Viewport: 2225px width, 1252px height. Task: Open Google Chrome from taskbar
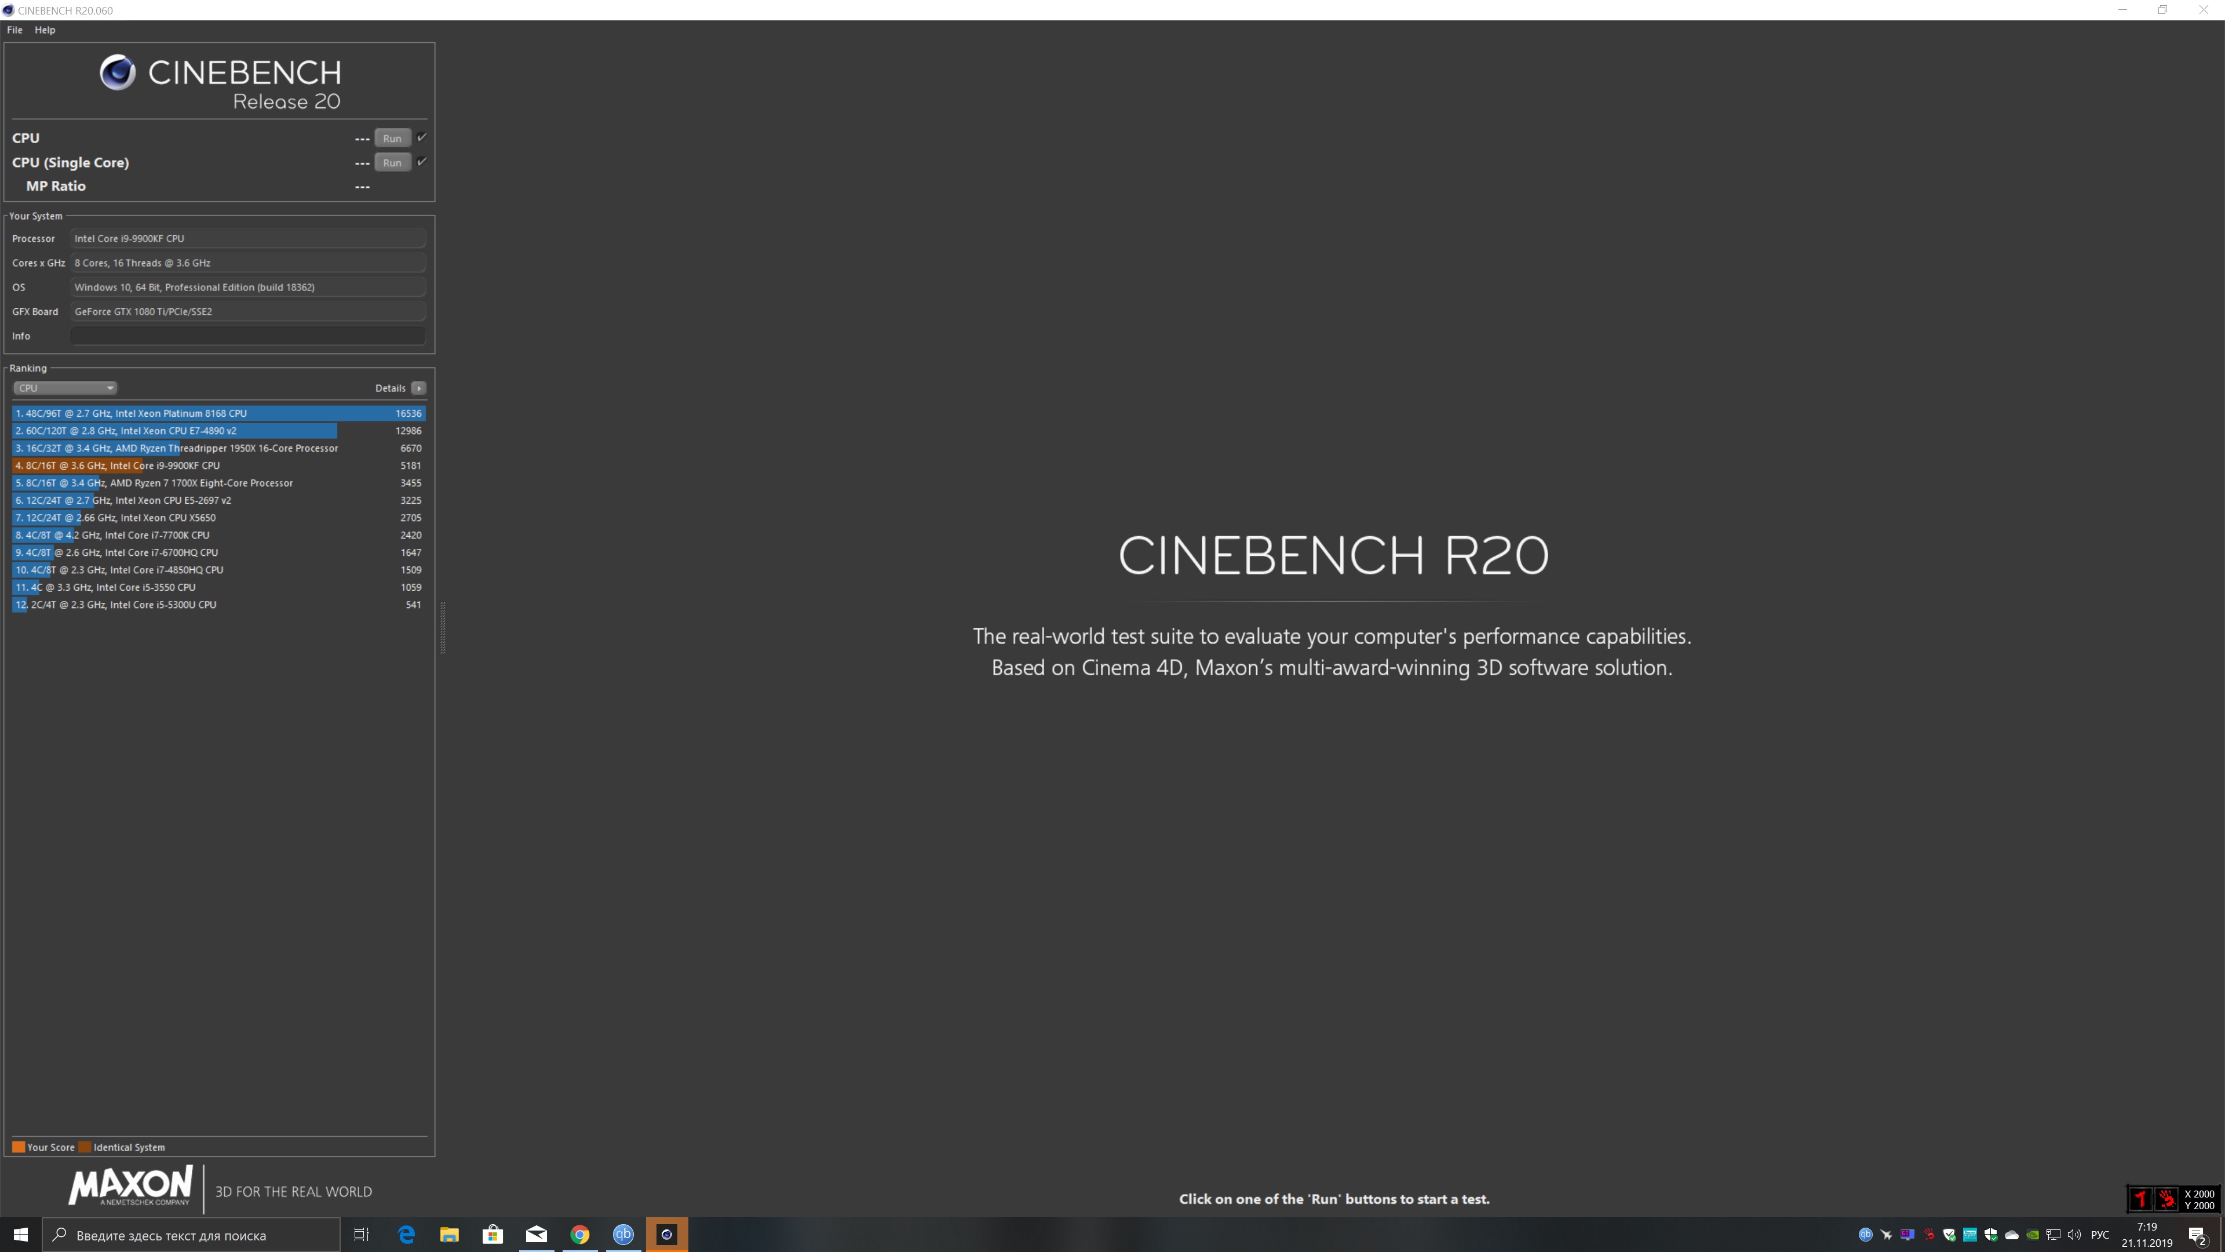click(579, 1235)
